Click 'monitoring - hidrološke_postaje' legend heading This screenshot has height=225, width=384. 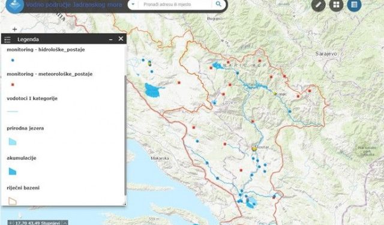click(46, 50)
